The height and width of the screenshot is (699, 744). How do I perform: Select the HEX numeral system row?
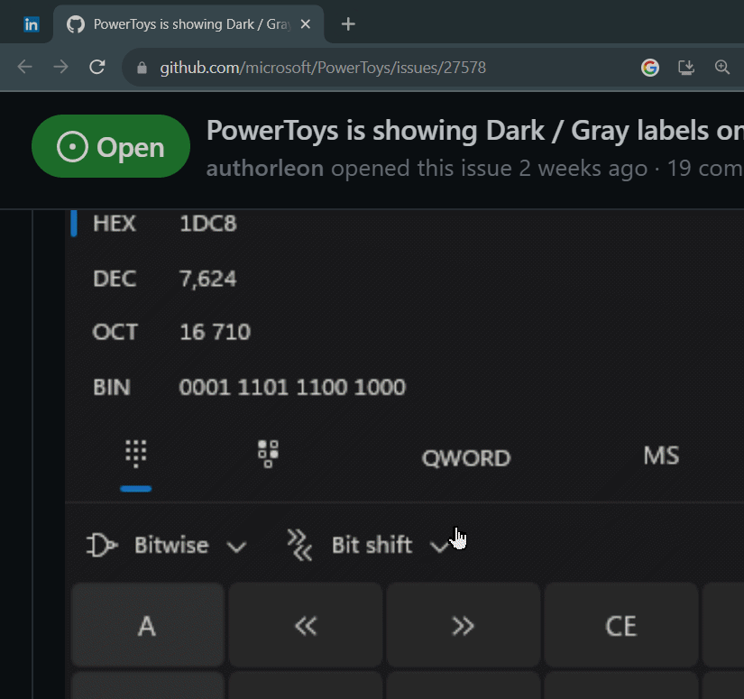[x=162, y=224]
